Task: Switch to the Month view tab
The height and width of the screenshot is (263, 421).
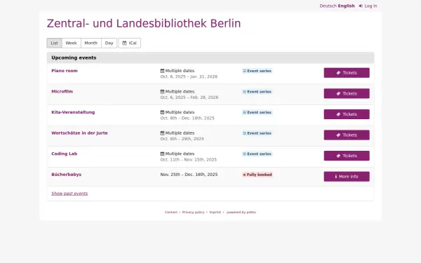Action: click(x=91, y=43)
